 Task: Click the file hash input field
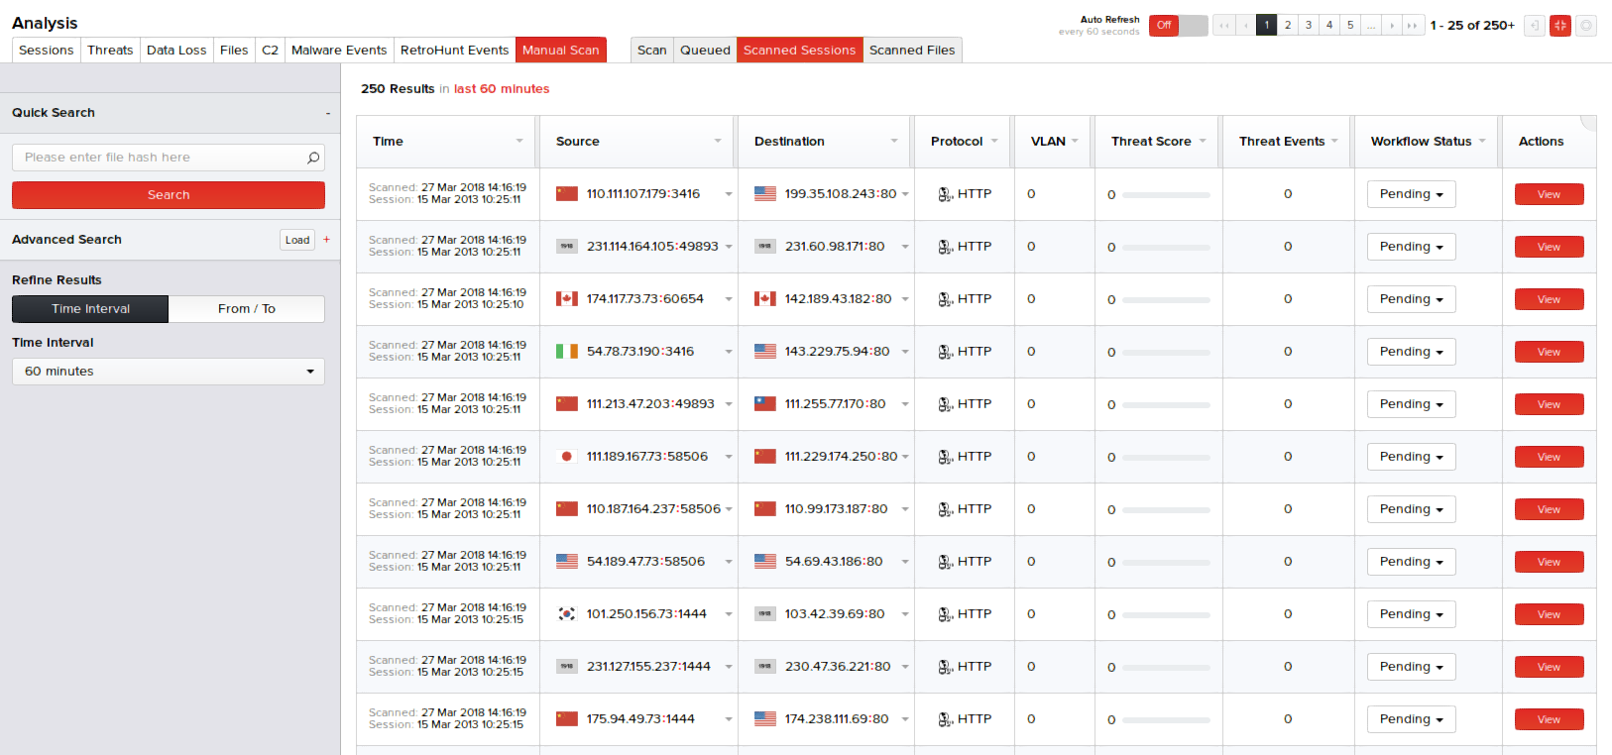pos(159,158)
